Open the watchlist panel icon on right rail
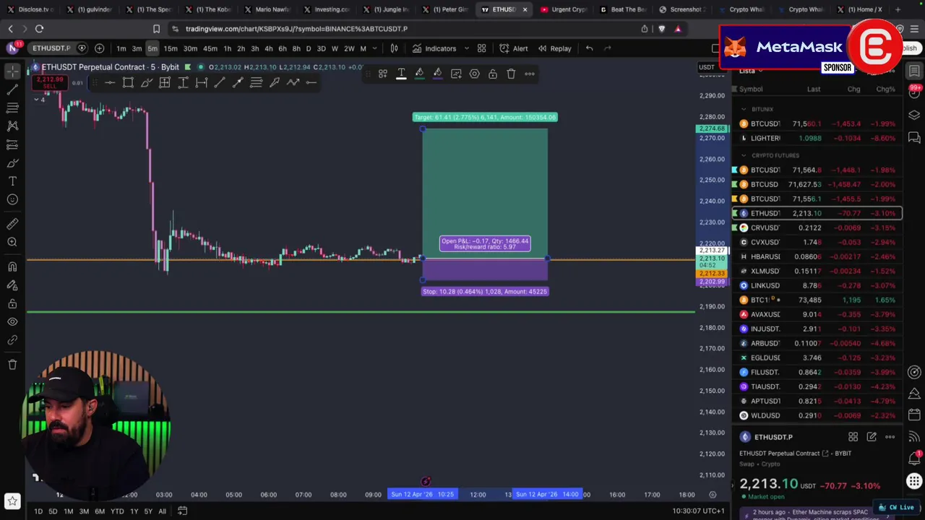Screen dimensions: 925x520 click(914, 71)
